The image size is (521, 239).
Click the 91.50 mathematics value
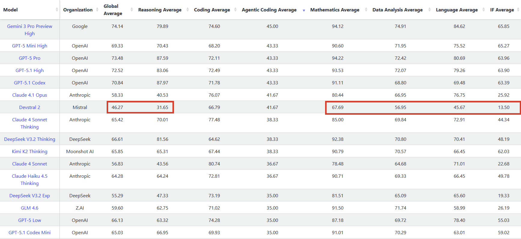(x=338, y=208)
